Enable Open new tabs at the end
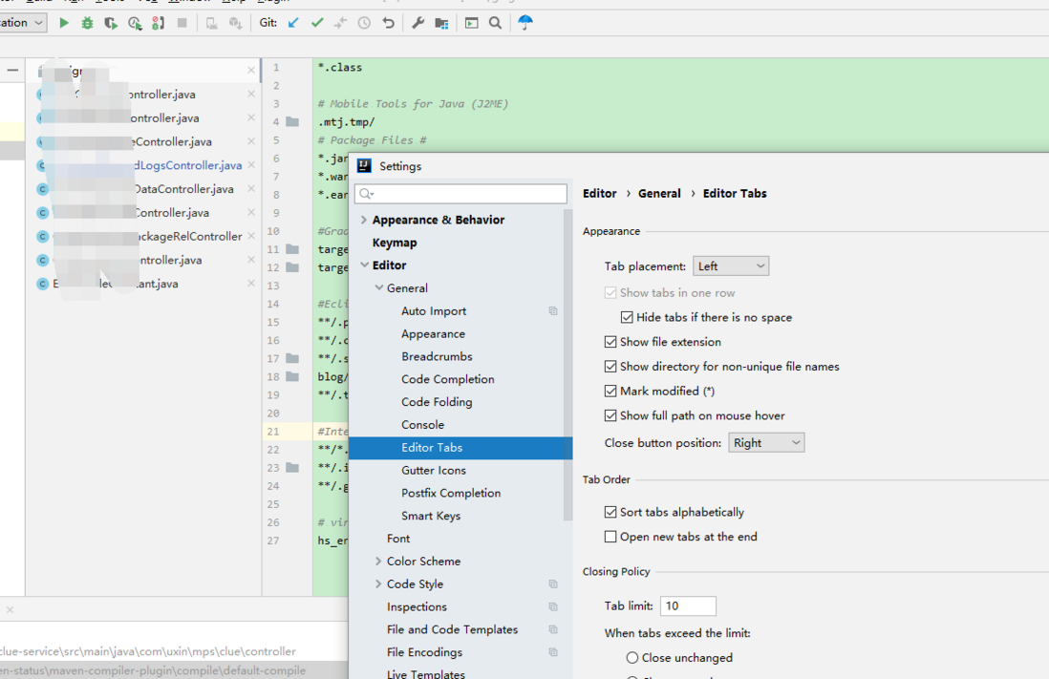Screen dimensions: 1049x679 click(610, 537)
